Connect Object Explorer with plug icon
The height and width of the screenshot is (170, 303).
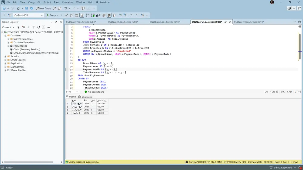[18, 27]
